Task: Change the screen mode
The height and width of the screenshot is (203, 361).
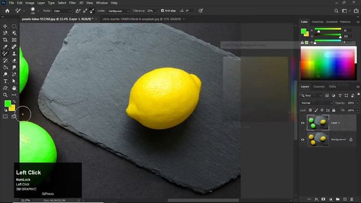Action: (x=14, y=117)
